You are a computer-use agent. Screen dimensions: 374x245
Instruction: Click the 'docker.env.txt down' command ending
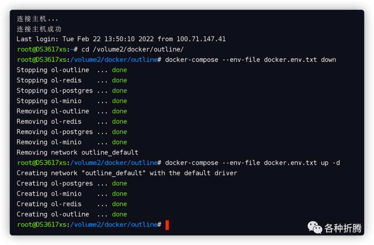[x=300, y=60]
